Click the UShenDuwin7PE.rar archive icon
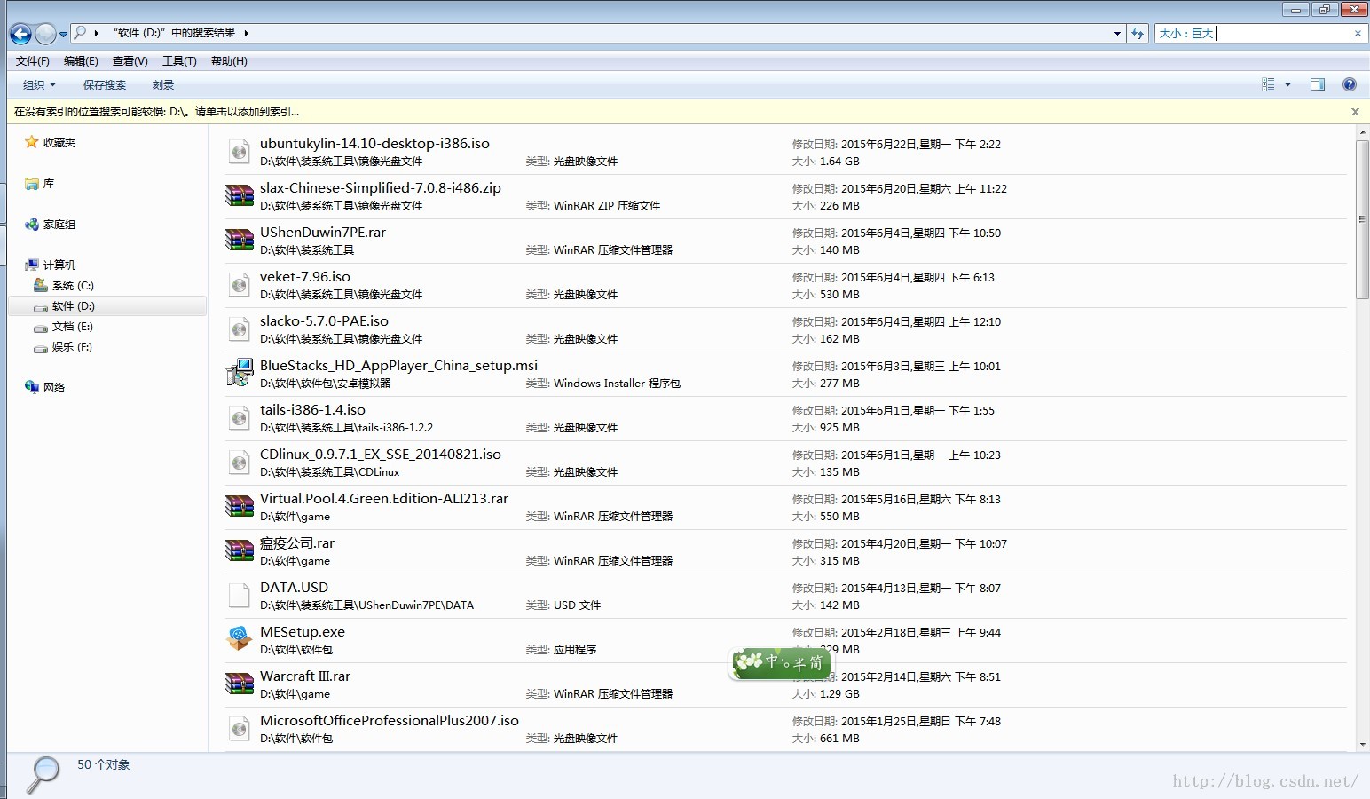 point(240,240)
